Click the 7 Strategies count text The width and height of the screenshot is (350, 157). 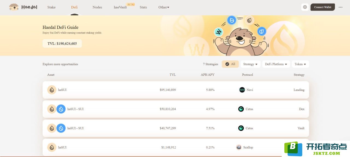[x=211, y=64]
